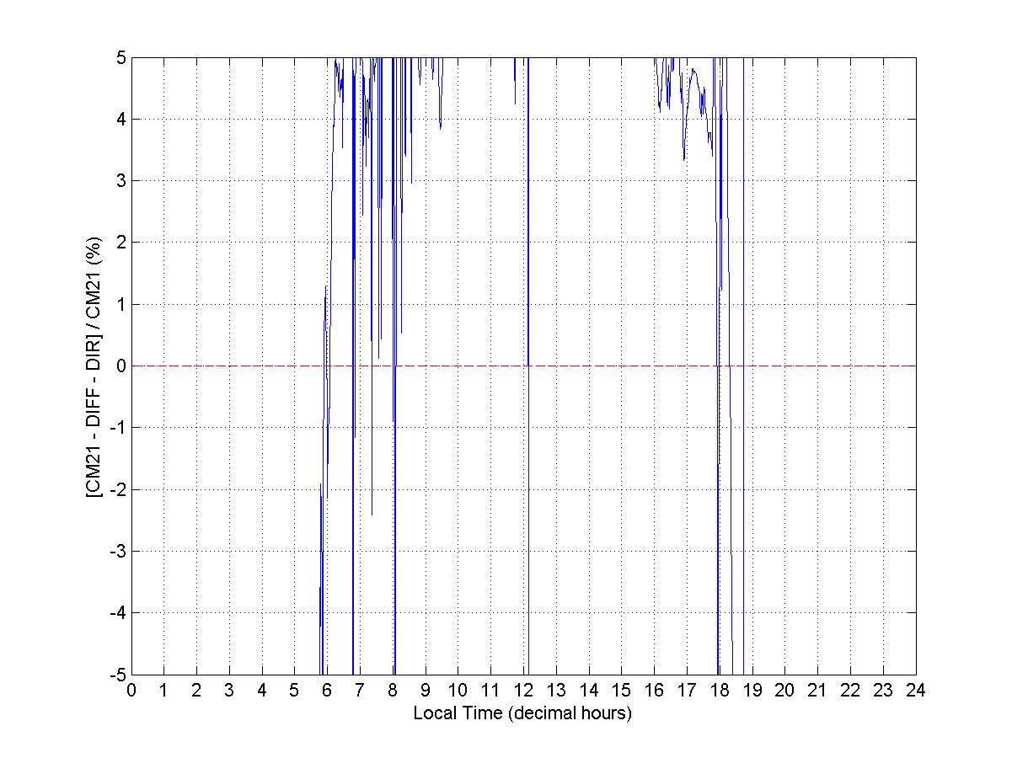Screen dimensions: 1012x758
Task: Click the y-axis tick label "0"
Action: 121,366
